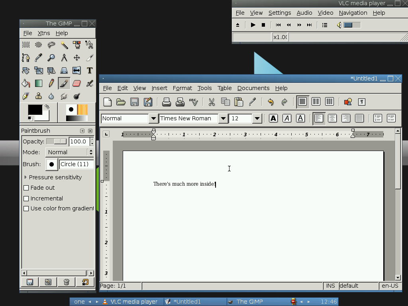Switch to two-column layout
Image resolution: width=408 pixels, height=306 pixels.
[316, 102]
